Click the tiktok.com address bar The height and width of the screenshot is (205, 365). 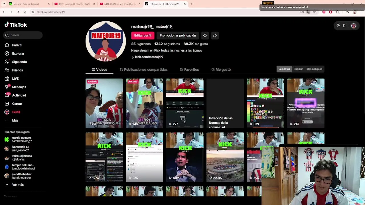pos(165,12)
